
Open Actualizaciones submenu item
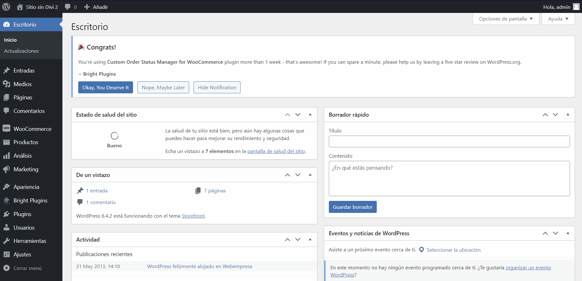(x=21, y=51)
